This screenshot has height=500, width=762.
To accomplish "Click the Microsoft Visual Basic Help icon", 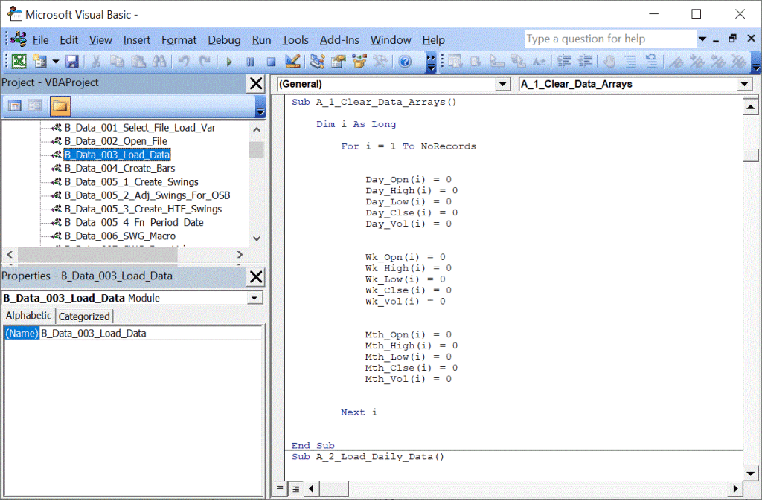I will coord(405,61).
